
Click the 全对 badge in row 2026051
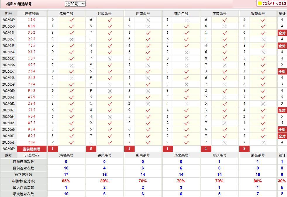282,33
